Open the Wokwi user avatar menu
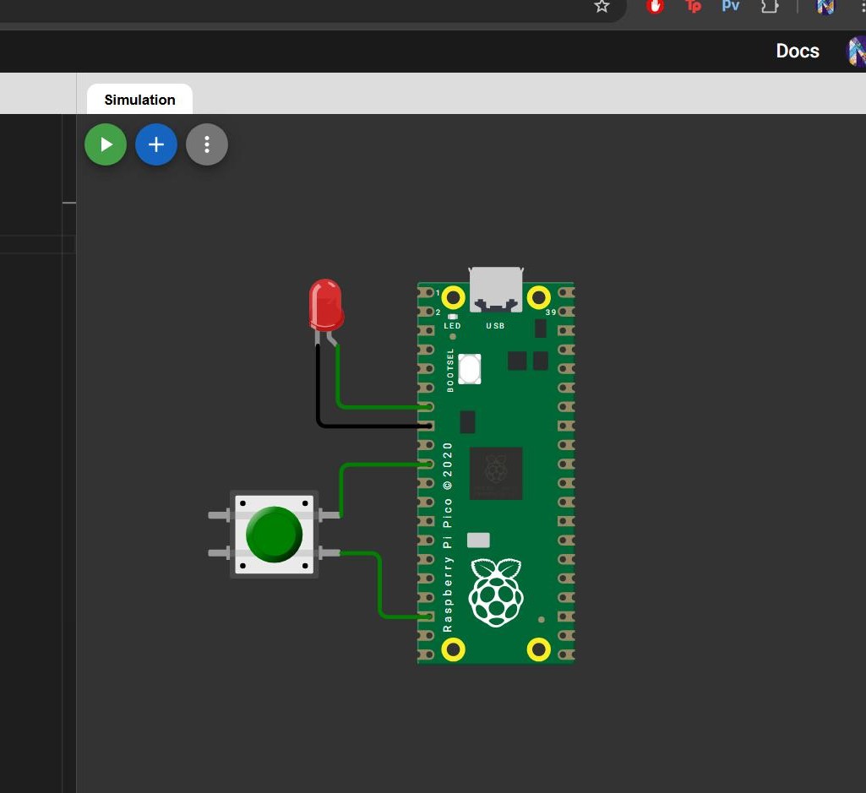The width and height of the screenshot is (866, 793). (857, 52)
